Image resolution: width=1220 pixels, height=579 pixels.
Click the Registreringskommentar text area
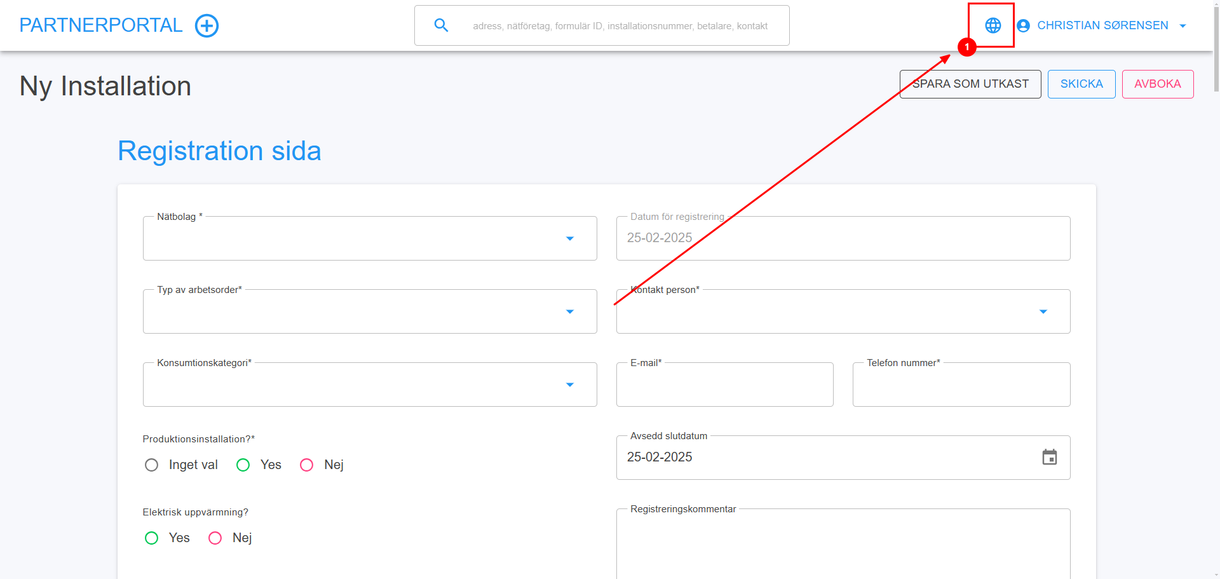click(843, 543)
